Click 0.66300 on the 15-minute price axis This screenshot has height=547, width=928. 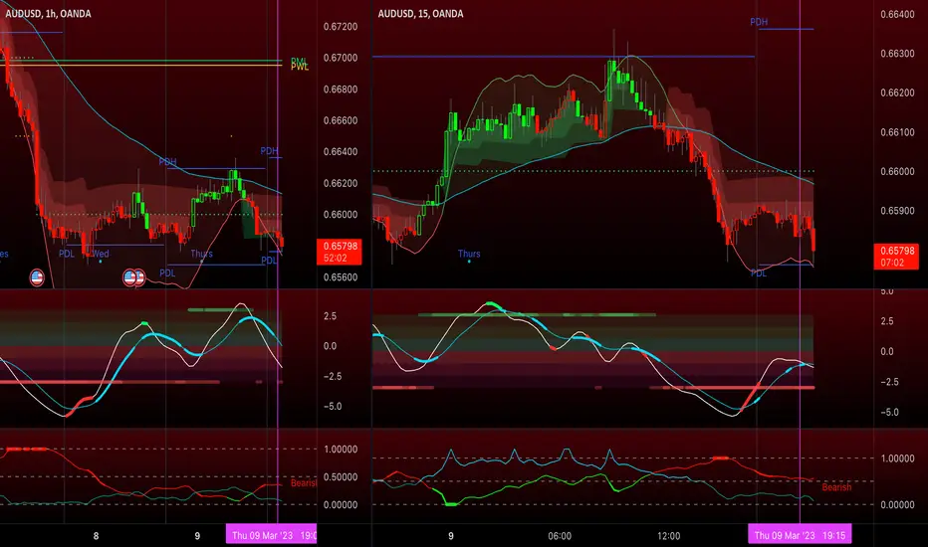(897, 54)
